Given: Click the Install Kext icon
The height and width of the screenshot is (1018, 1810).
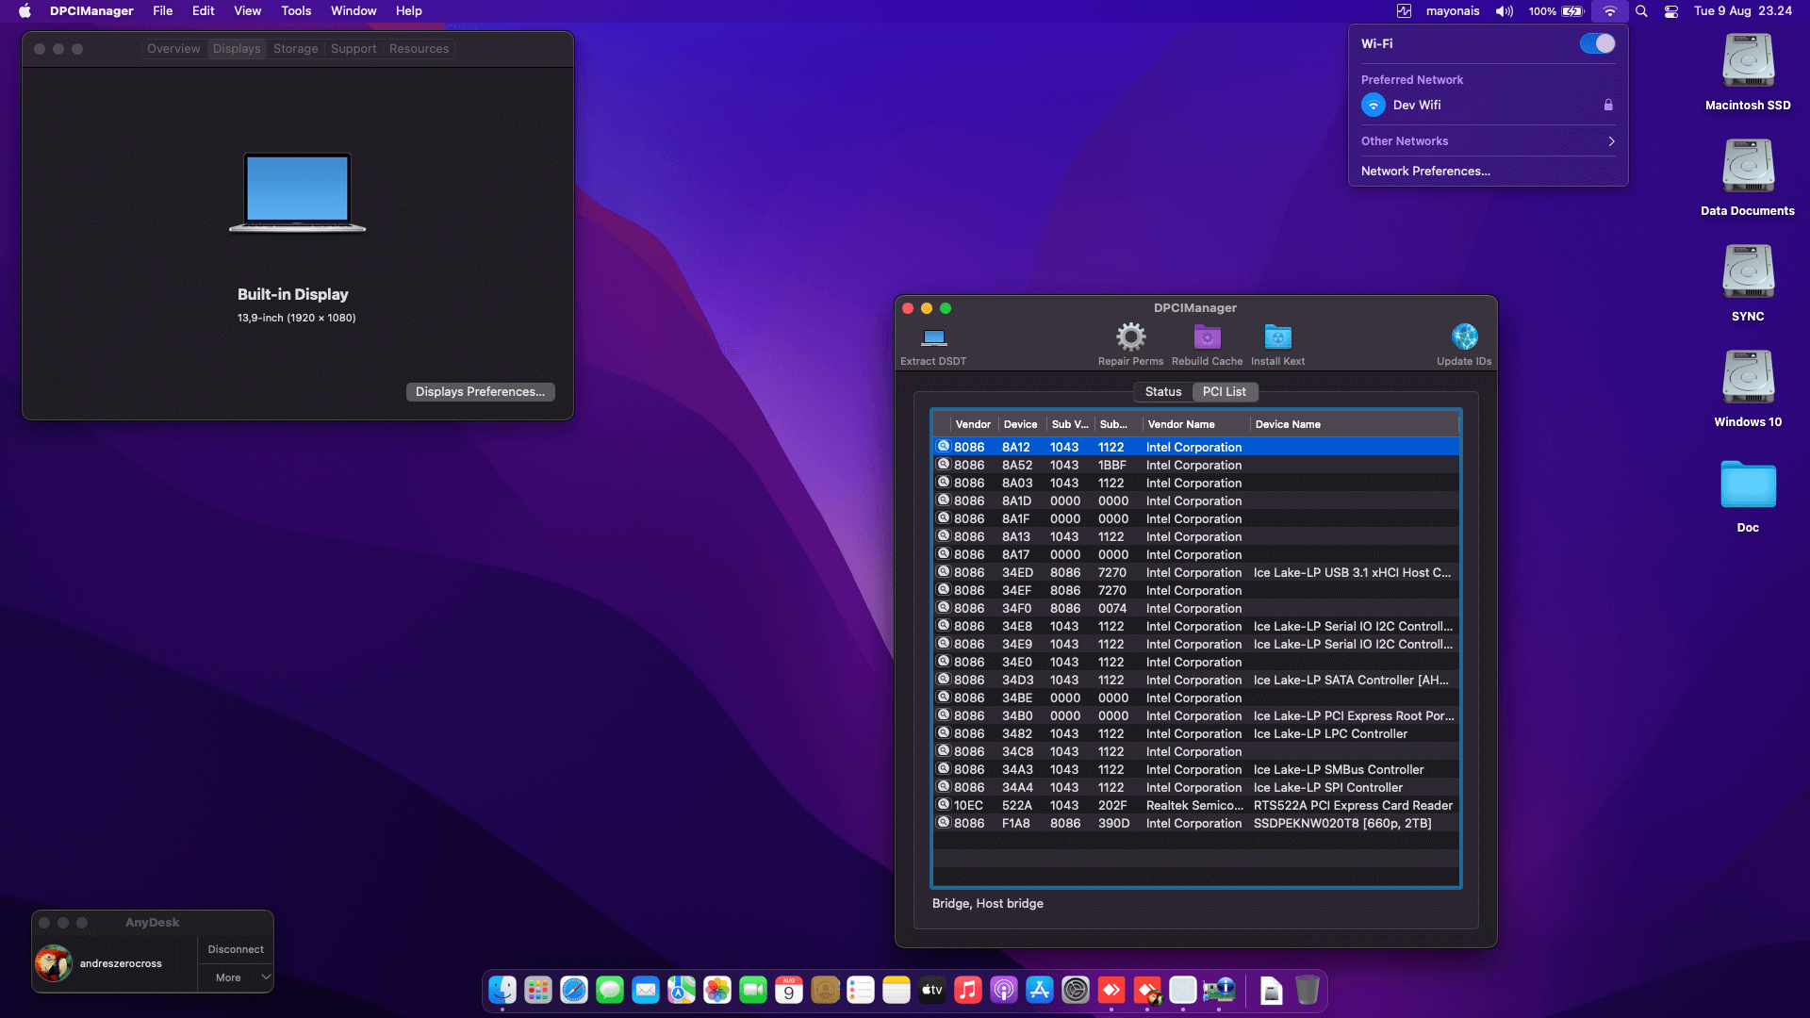Looking at the screenshot, I should 1277,337.
